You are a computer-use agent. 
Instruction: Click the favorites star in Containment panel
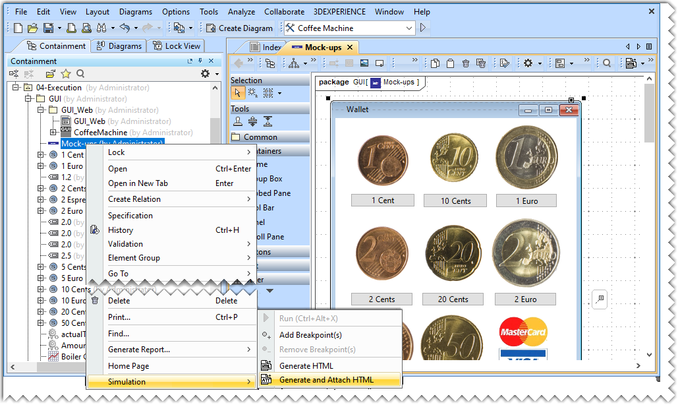[x=66, y=74]
